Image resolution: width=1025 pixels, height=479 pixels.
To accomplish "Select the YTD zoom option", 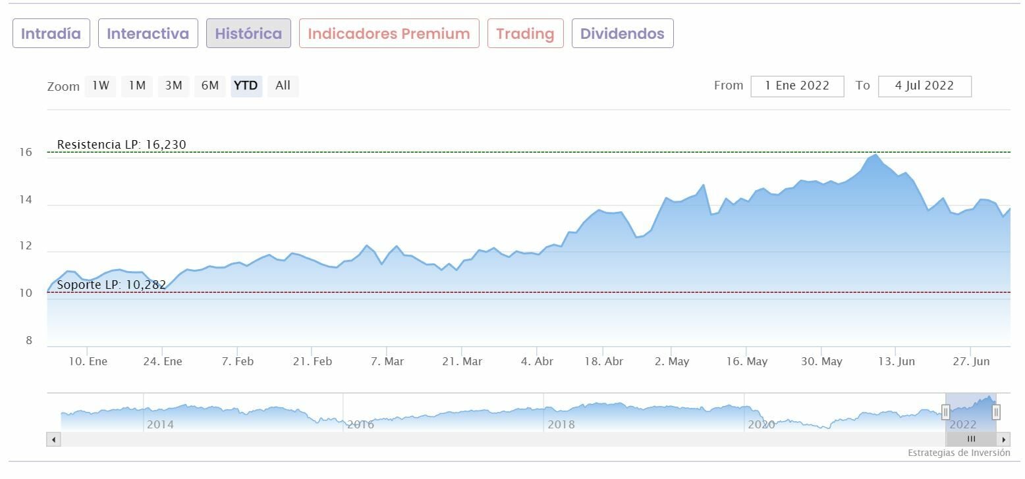I will click(246, 86).
